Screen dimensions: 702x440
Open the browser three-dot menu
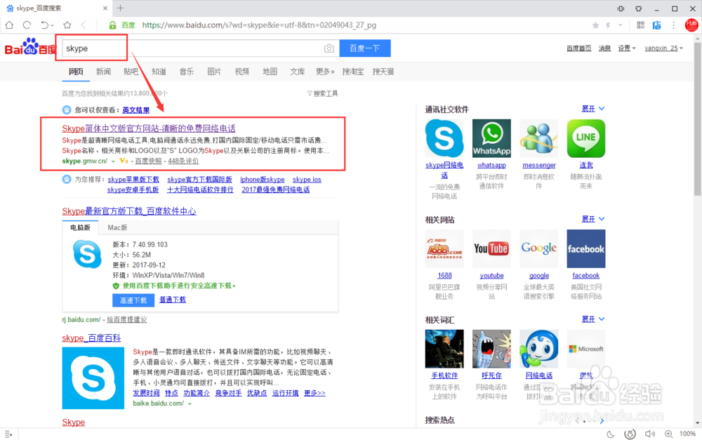coord(673,25)
